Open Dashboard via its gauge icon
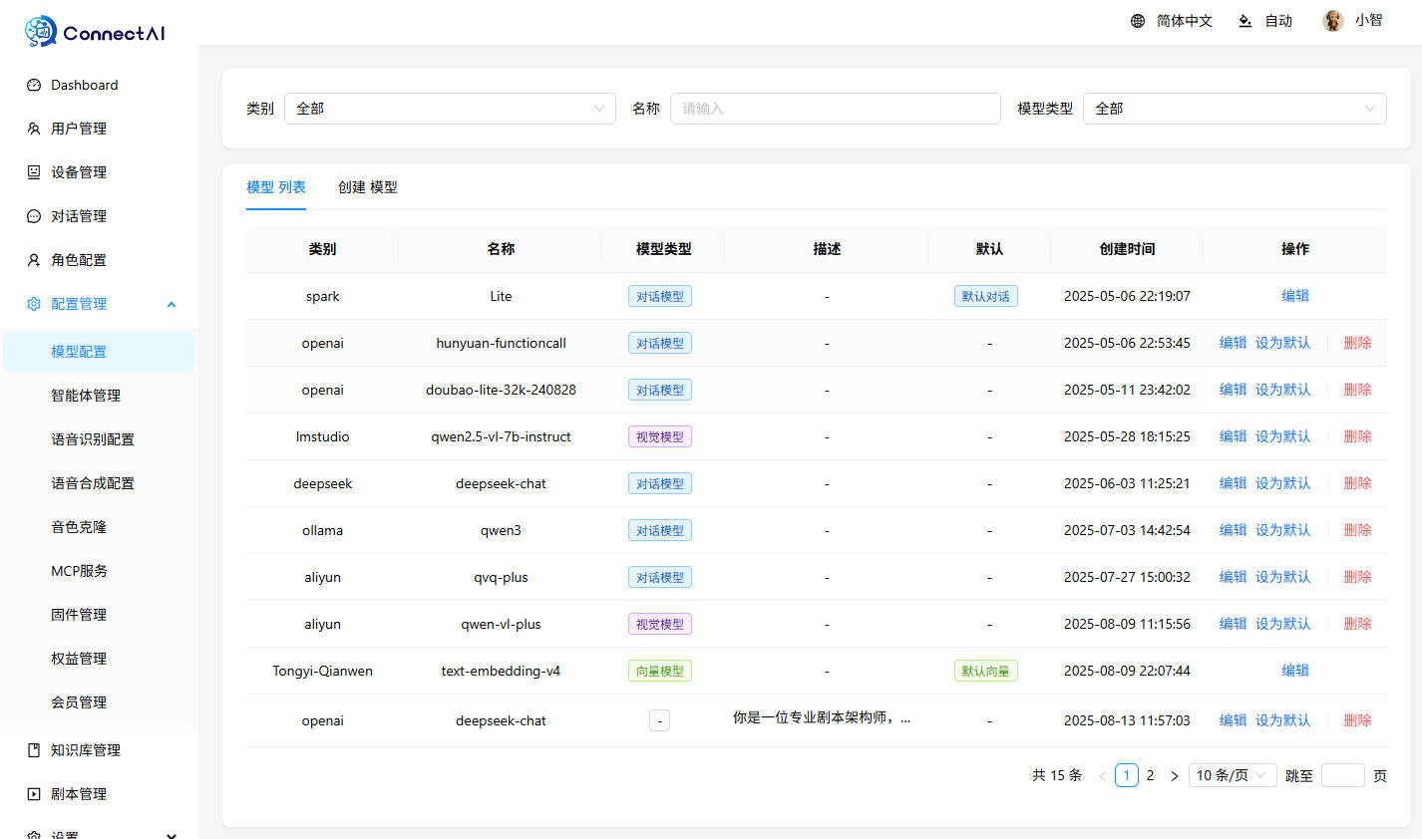1422x839 pixels. (x=34, y=85)
